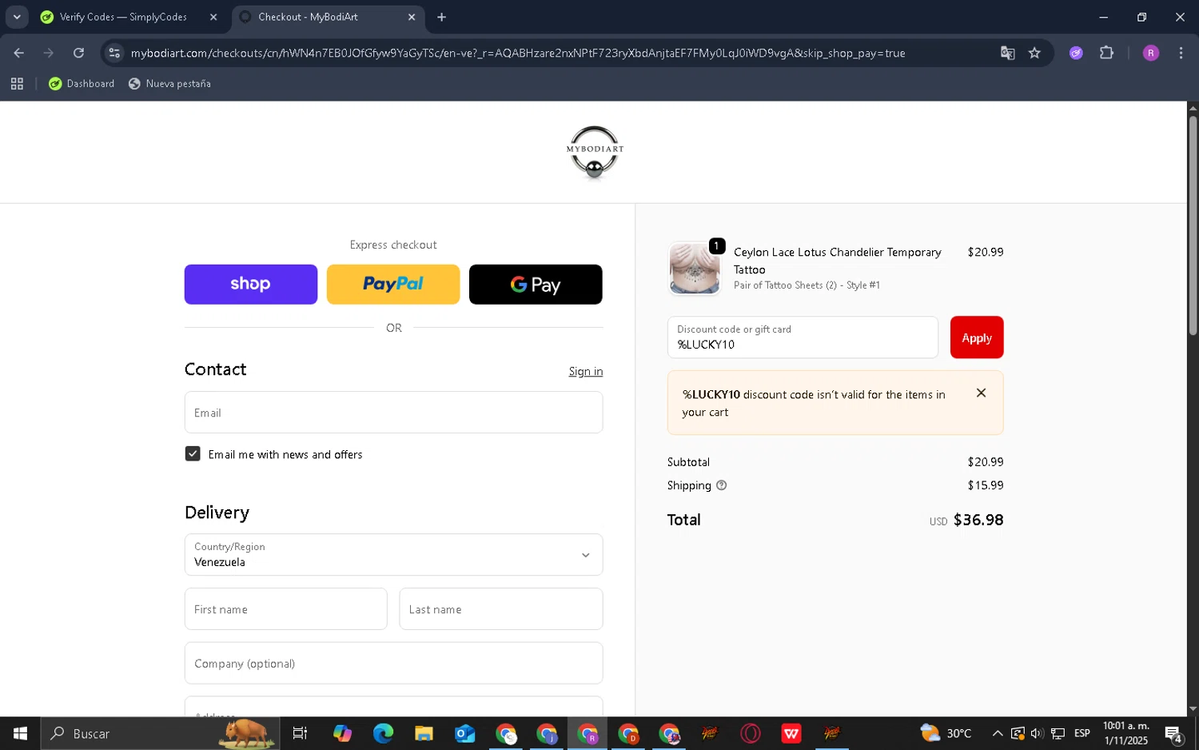Open Copilot from the taskbar
The image size is (1199, 750).
pyautogui.click(x=342, y=733)
